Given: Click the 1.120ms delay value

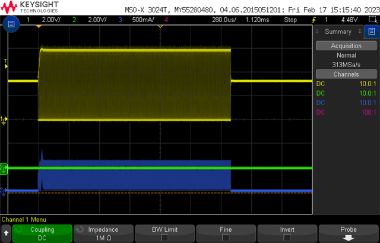Looking at the screenshot, I should pos(257,20).
